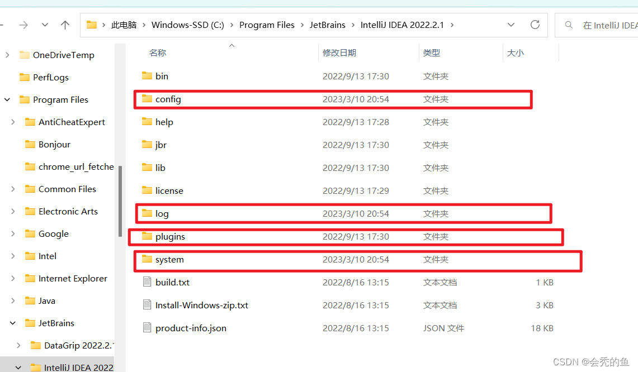Click the plugins folder name
The image size is (638, 372).
pyautogui.click(x=170, y=237)
